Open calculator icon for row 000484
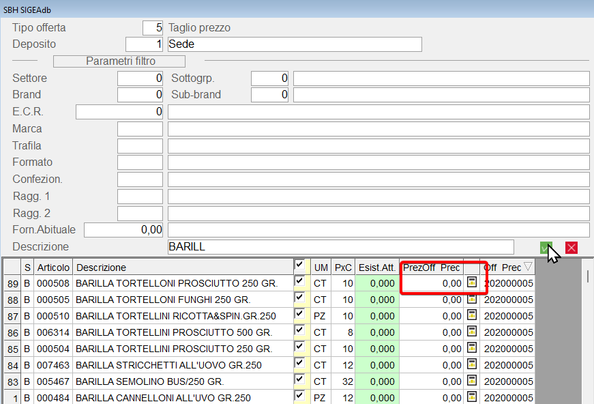The image size is (594, 404). (472, 396)
